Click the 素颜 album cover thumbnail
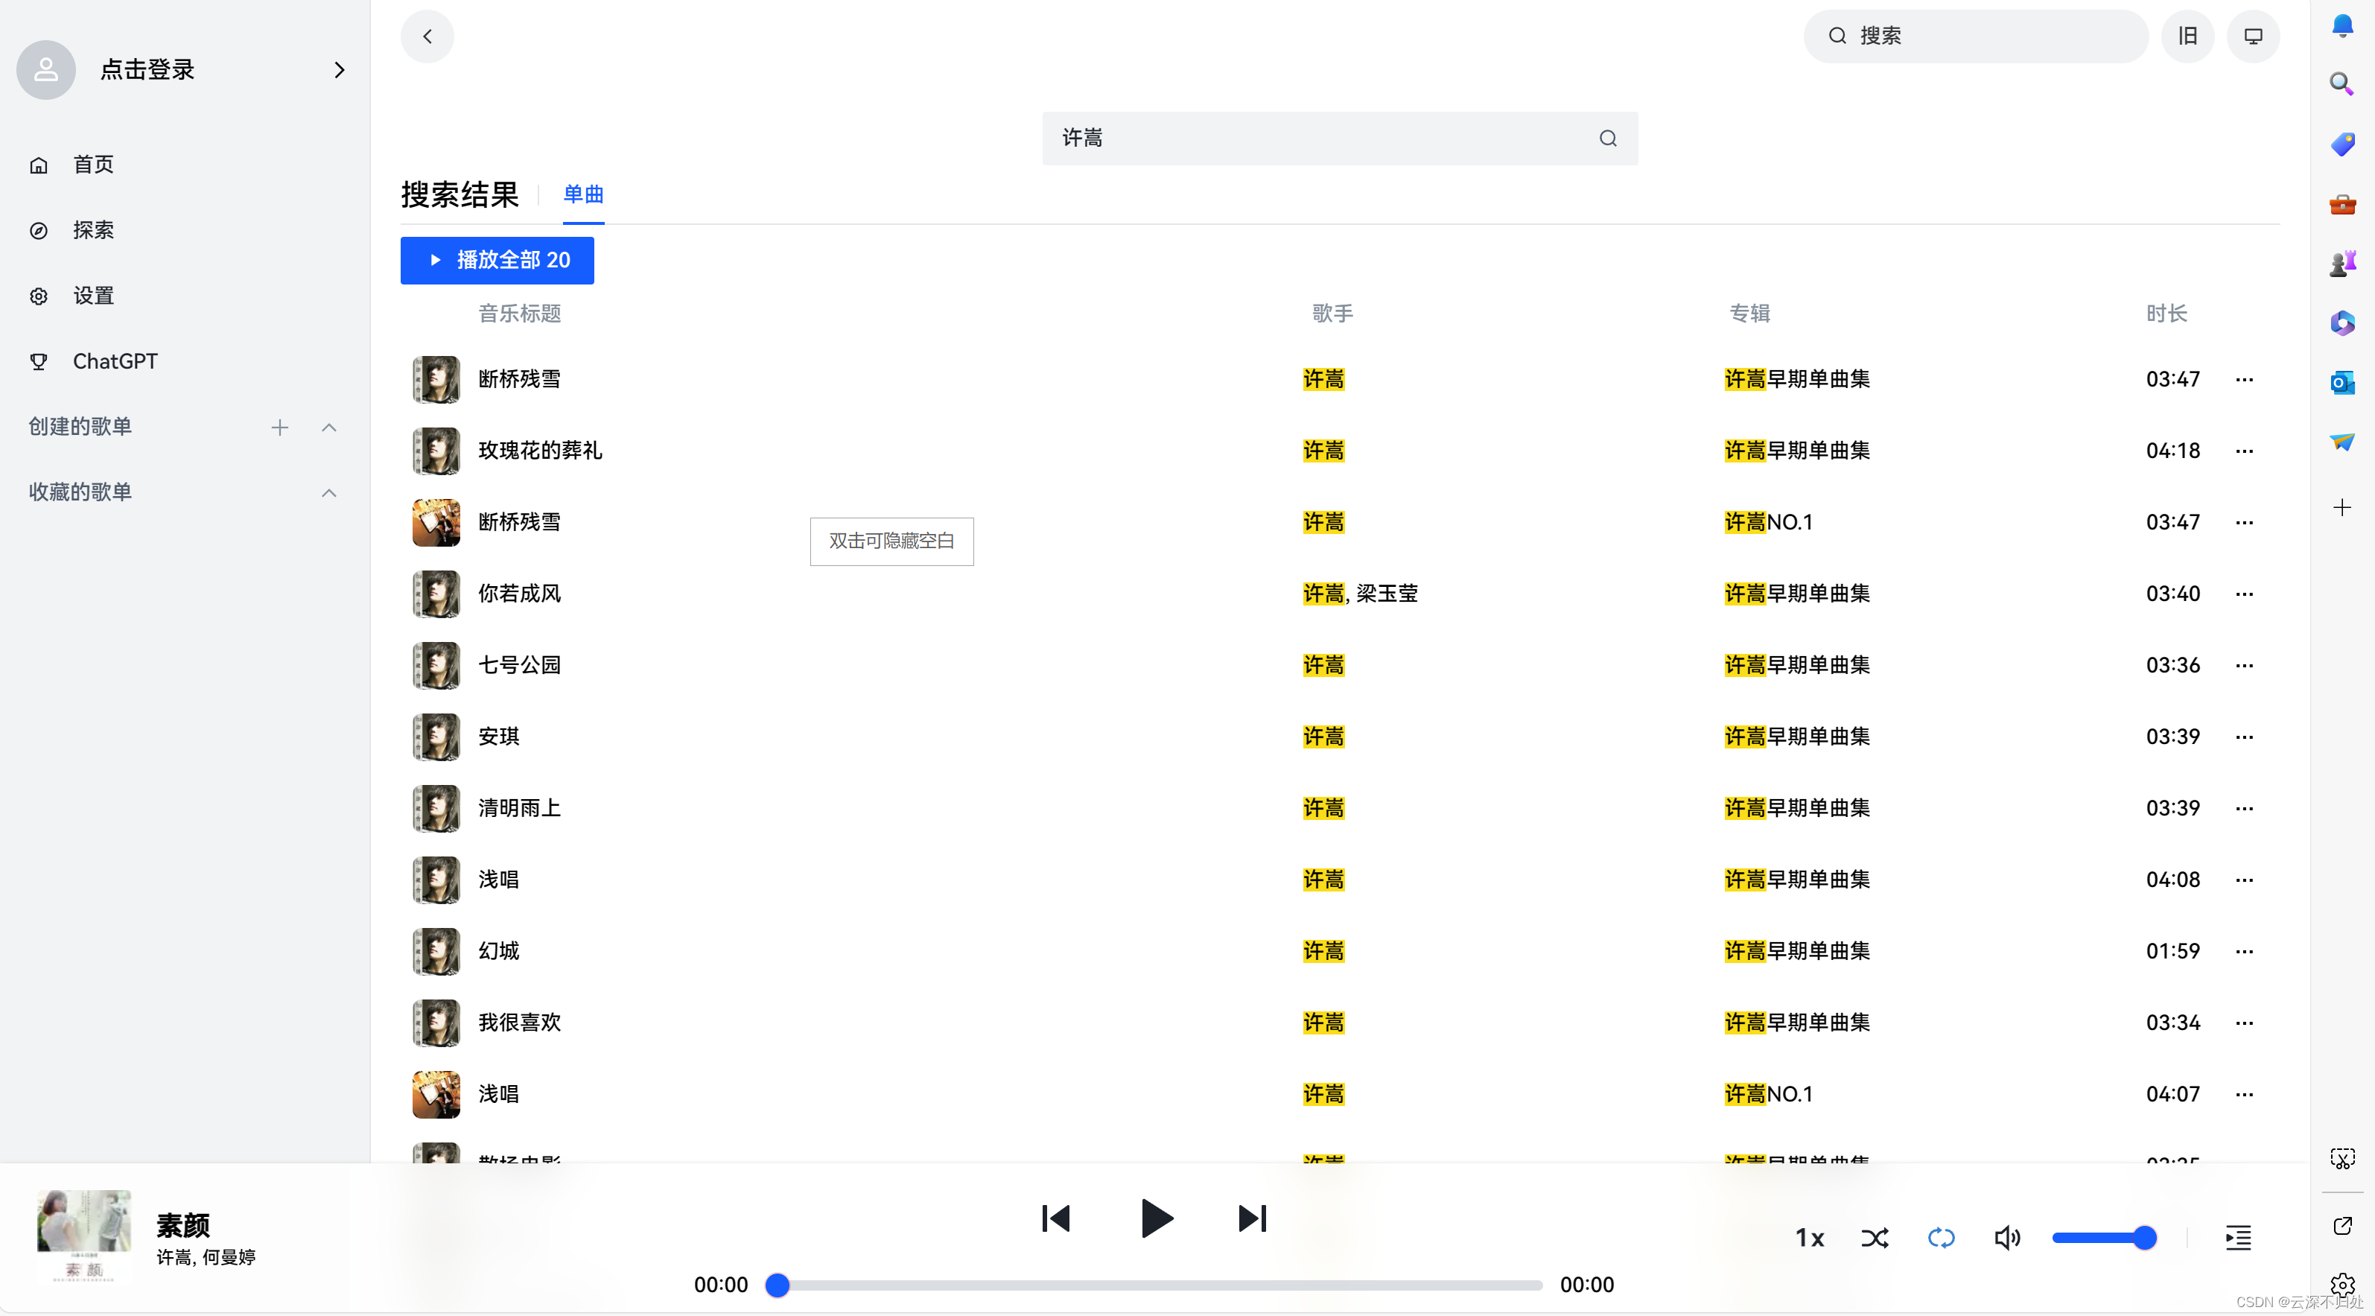The image size is (2375, 1316). point(83,1237)
